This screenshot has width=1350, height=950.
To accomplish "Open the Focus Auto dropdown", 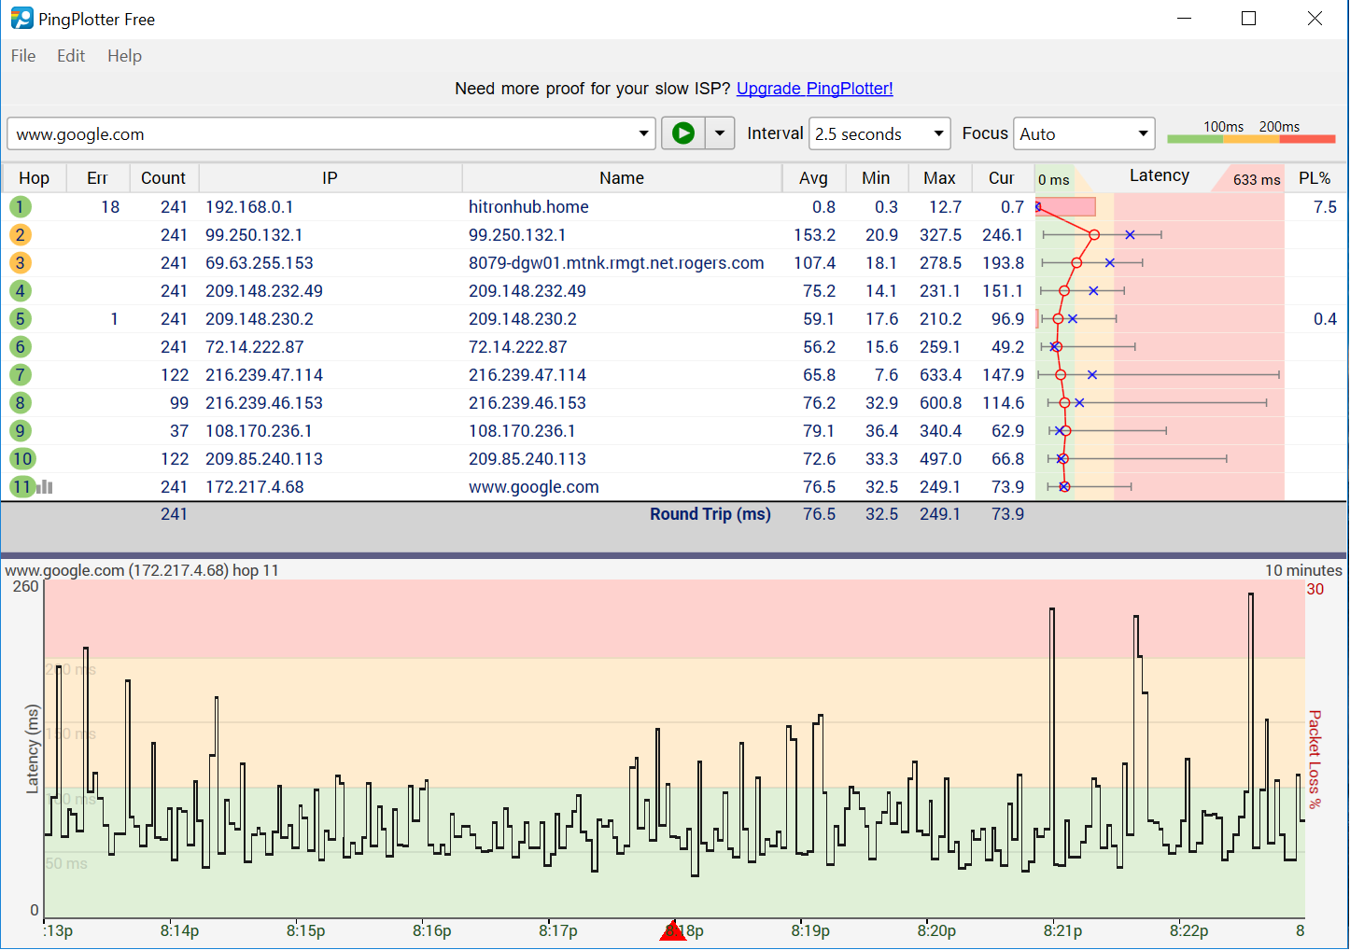I will [x=1084, y=133].
